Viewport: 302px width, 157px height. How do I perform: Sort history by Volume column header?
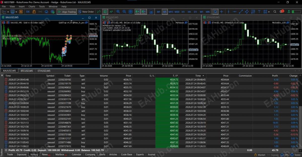[x=104, y=76]
